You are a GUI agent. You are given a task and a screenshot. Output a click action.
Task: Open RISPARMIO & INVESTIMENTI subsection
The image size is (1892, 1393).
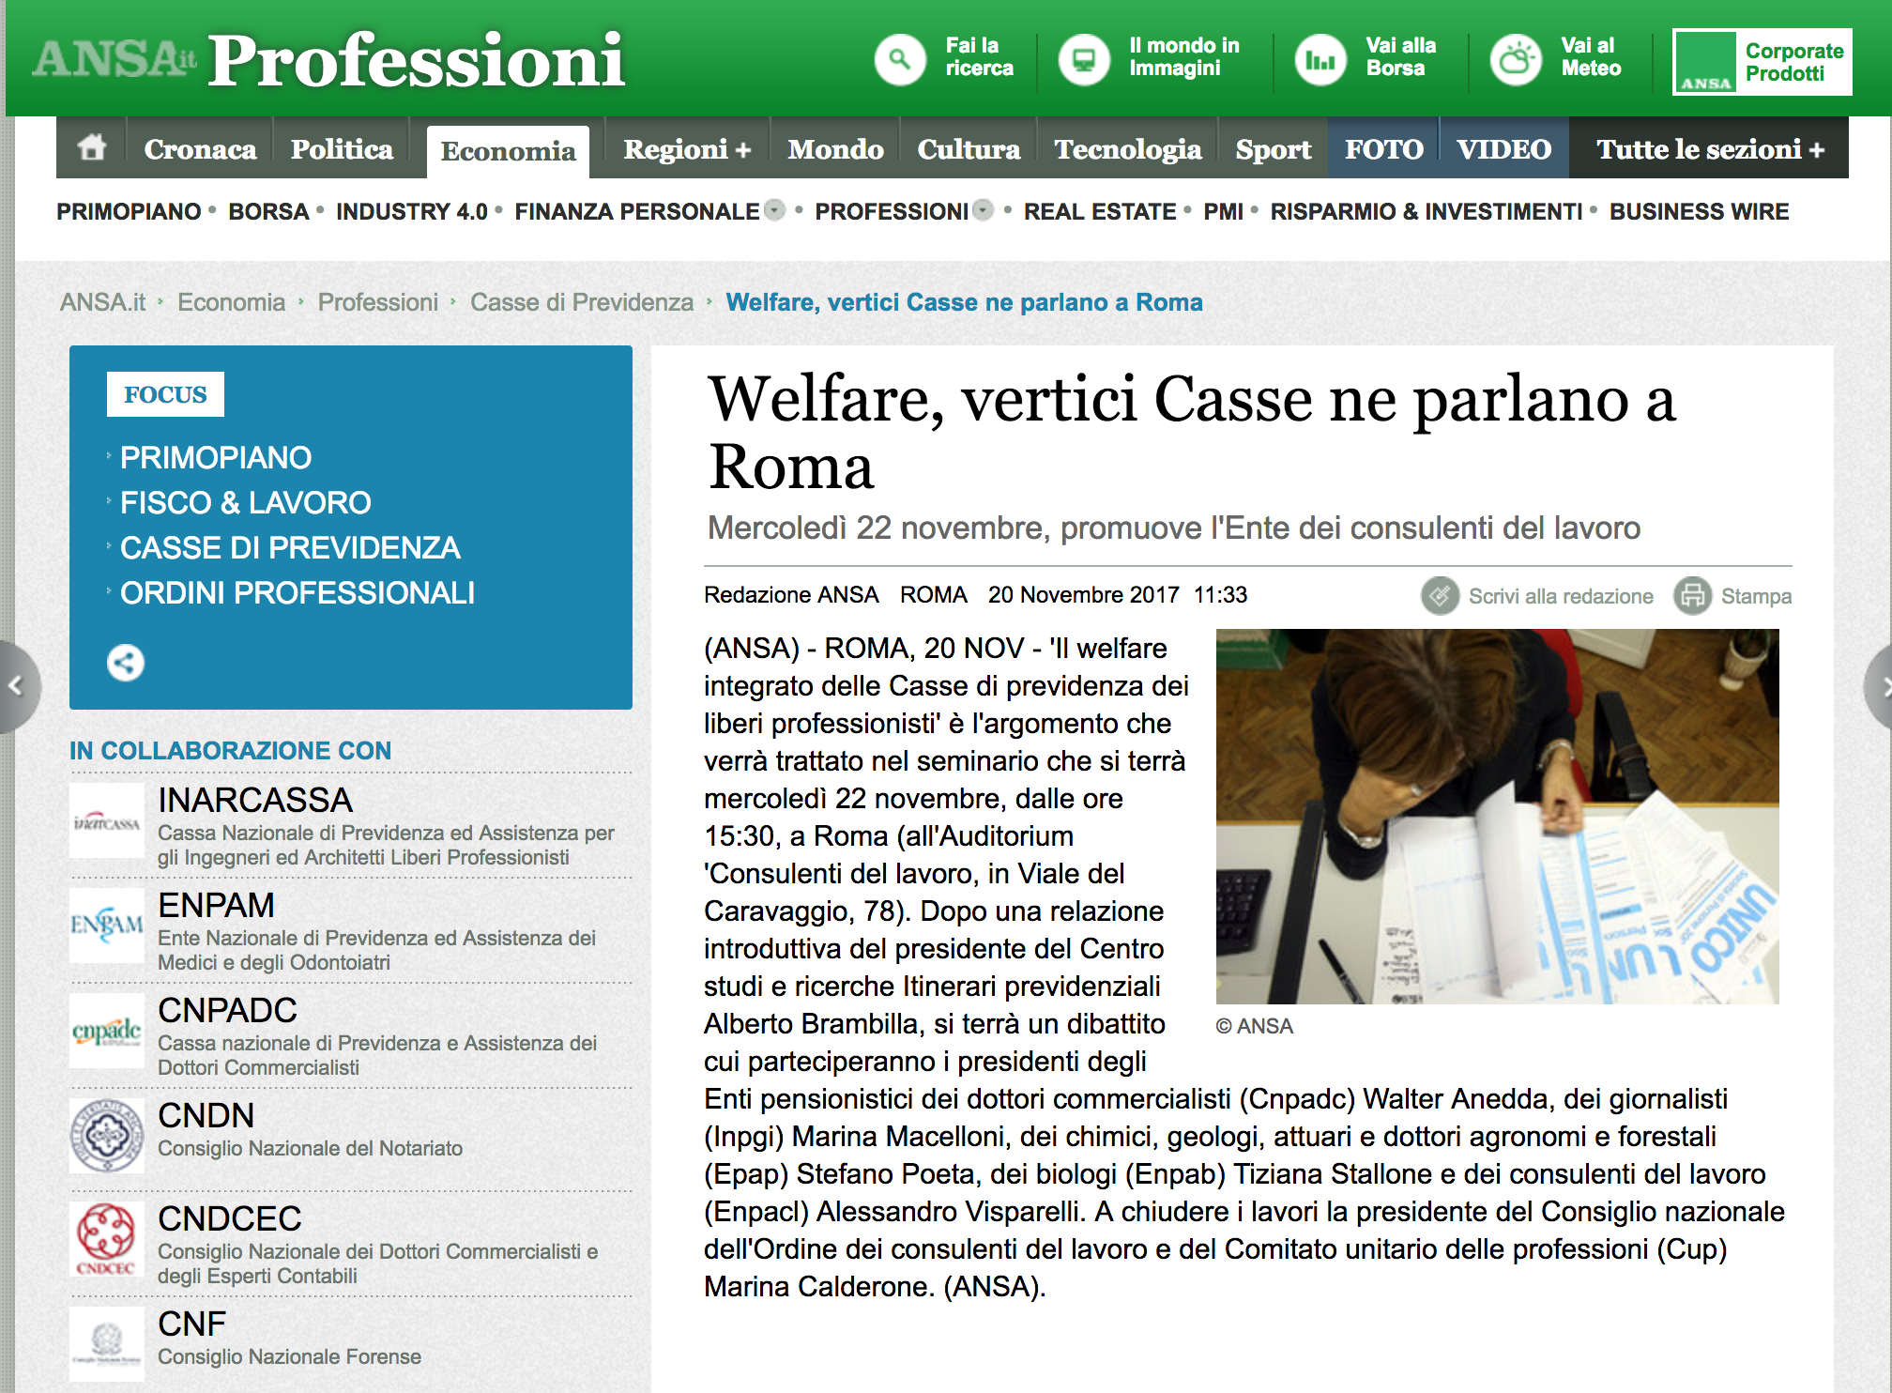coord(1427,211)
